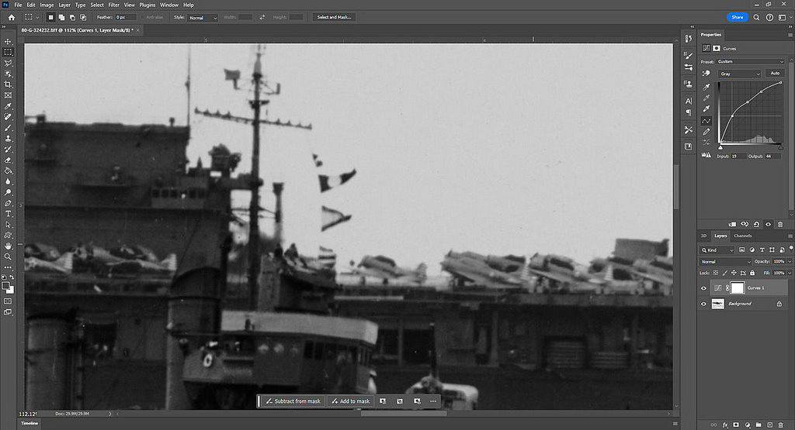The image size is (795, 430).
Task: Delete adjustment layer via Properties trash icon
Action: pos(779,224)
